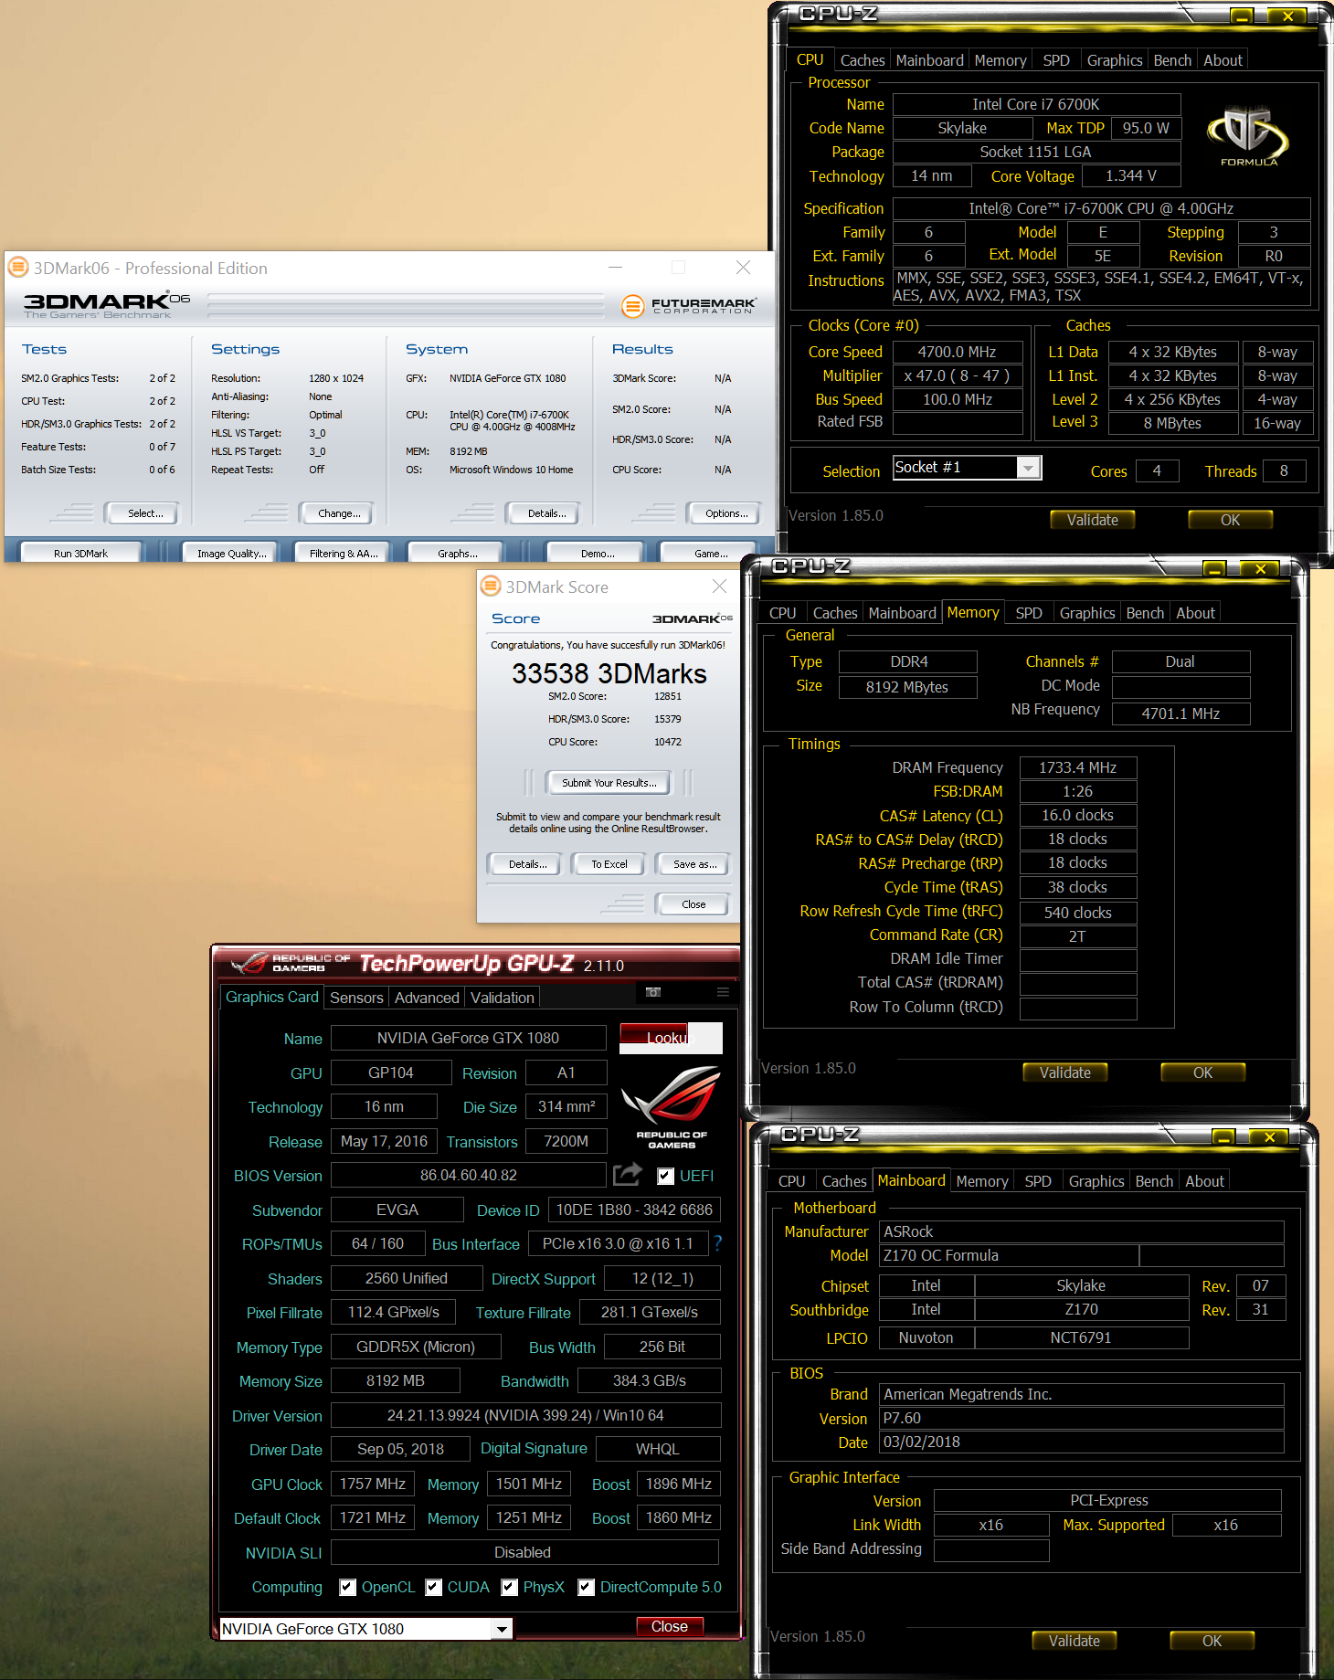Open the NVIDIA GeForce GTX 1080 GPU dropdown
This screenshot has width=1334, height=1680.
[502, 1629]
